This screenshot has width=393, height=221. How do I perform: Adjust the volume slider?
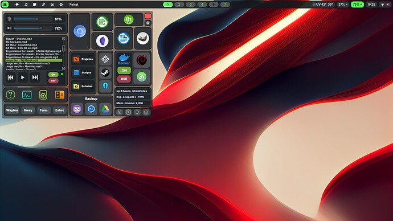33,28
